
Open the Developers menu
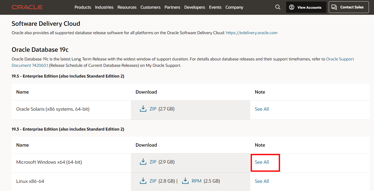coord(195,7)
